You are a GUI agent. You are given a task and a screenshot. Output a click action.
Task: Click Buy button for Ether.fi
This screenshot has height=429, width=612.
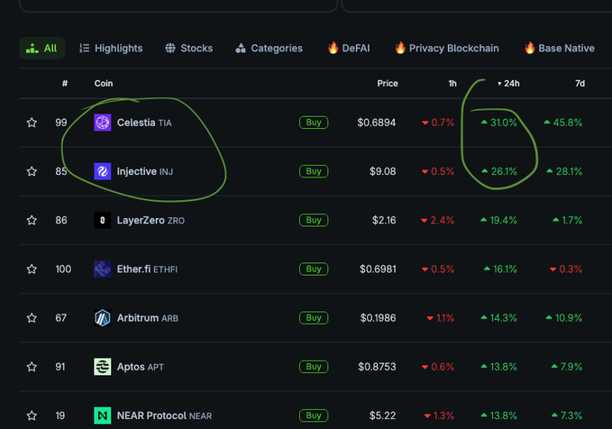coord(314,269)
